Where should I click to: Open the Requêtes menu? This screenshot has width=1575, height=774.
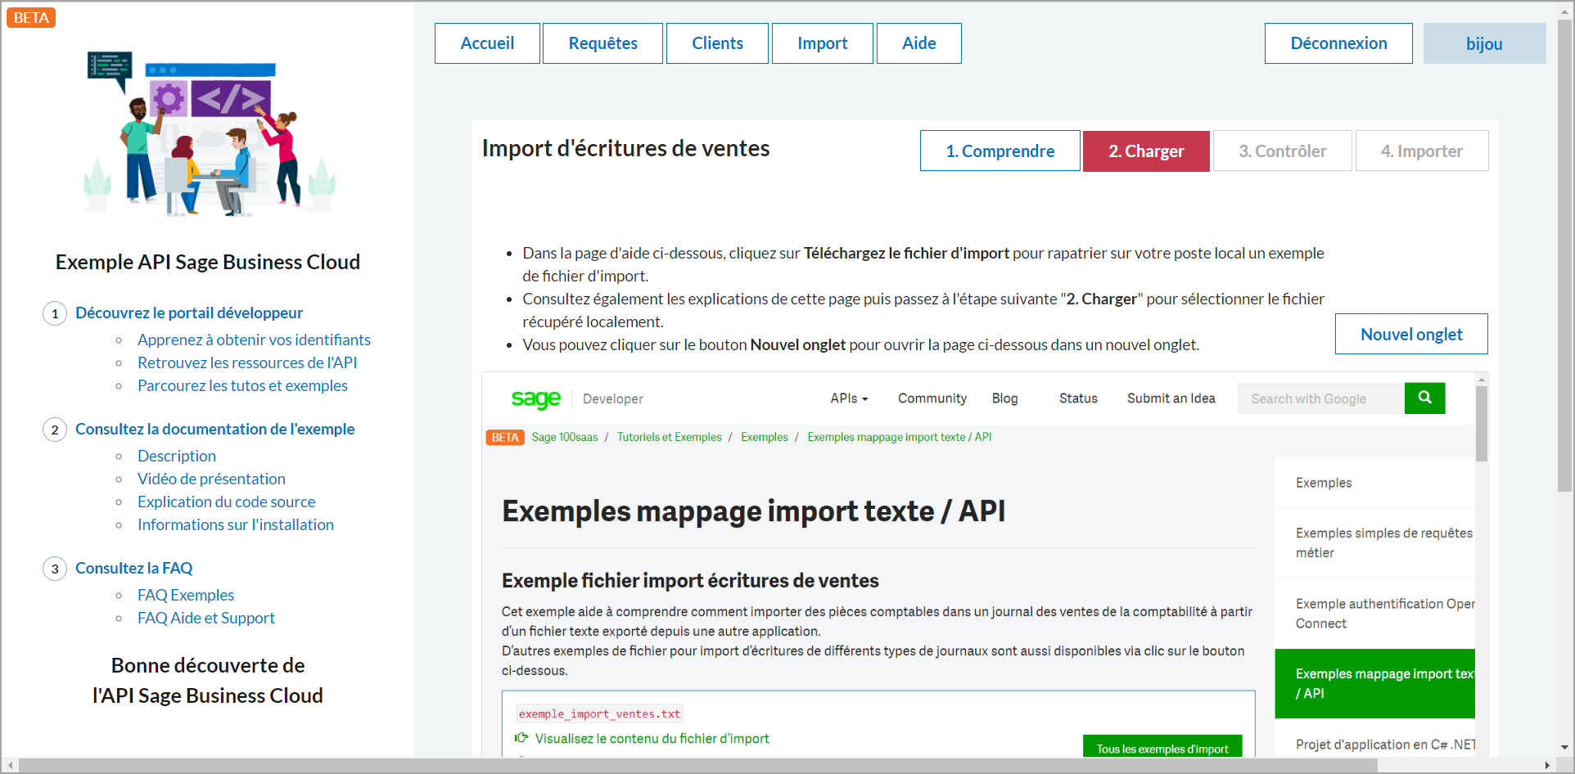tap(602, 43)
